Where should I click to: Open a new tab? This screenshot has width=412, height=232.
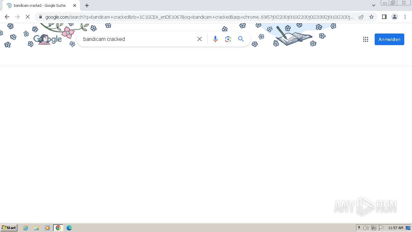point(87,5)
